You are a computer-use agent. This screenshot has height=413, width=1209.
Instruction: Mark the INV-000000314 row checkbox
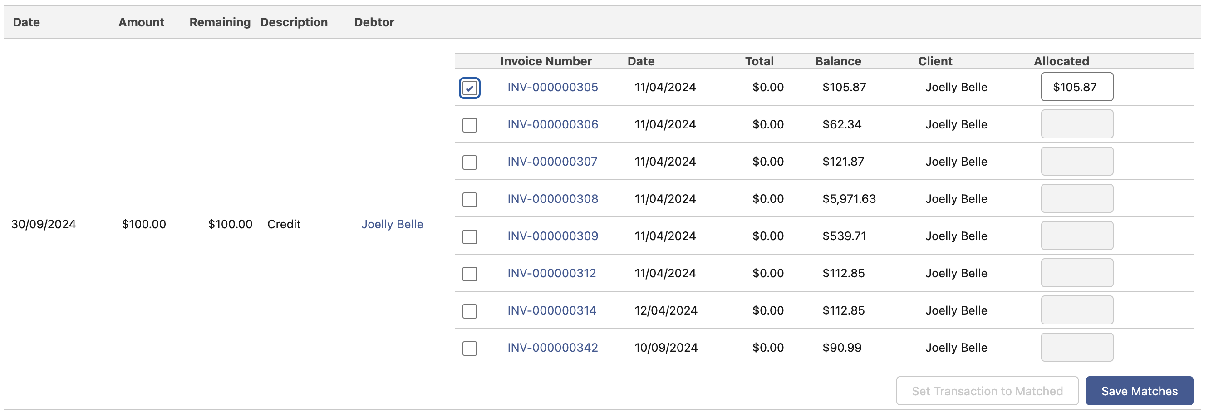click(469, 311)
